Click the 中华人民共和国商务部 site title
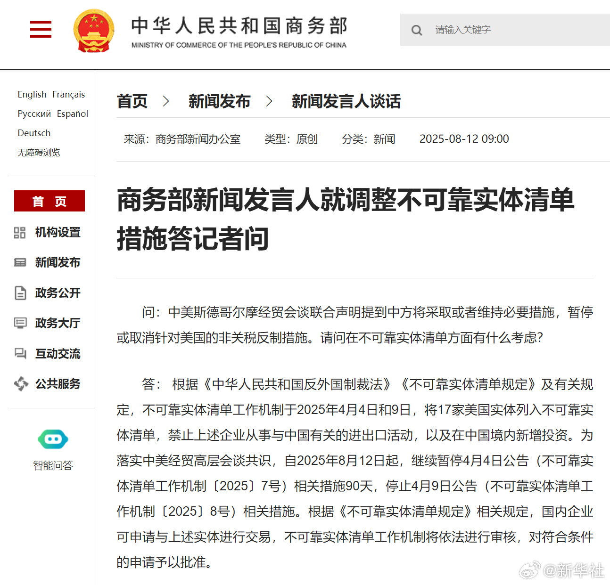 coord(239,26)
